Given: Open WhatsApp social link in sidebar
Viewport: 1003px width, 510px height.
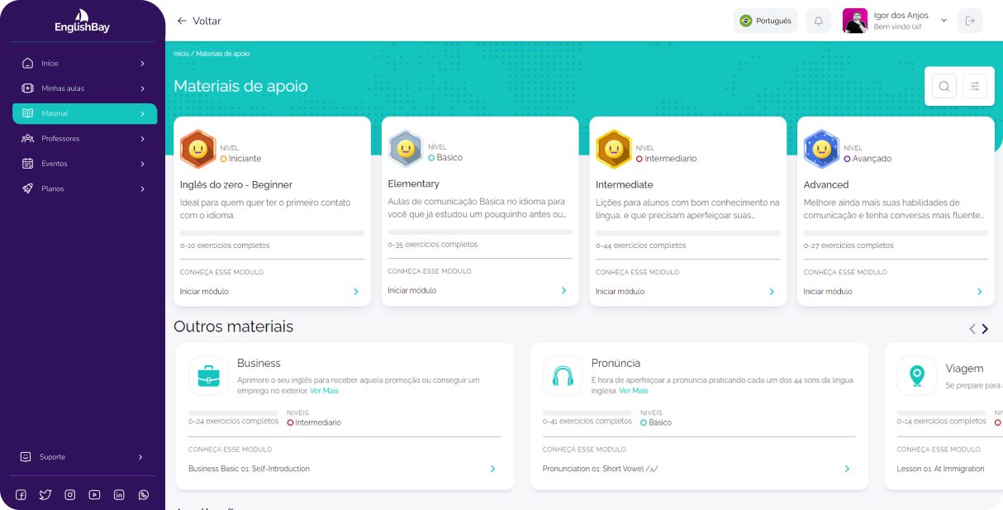Looking at the screenshot, I should click(x=144, y=495).
